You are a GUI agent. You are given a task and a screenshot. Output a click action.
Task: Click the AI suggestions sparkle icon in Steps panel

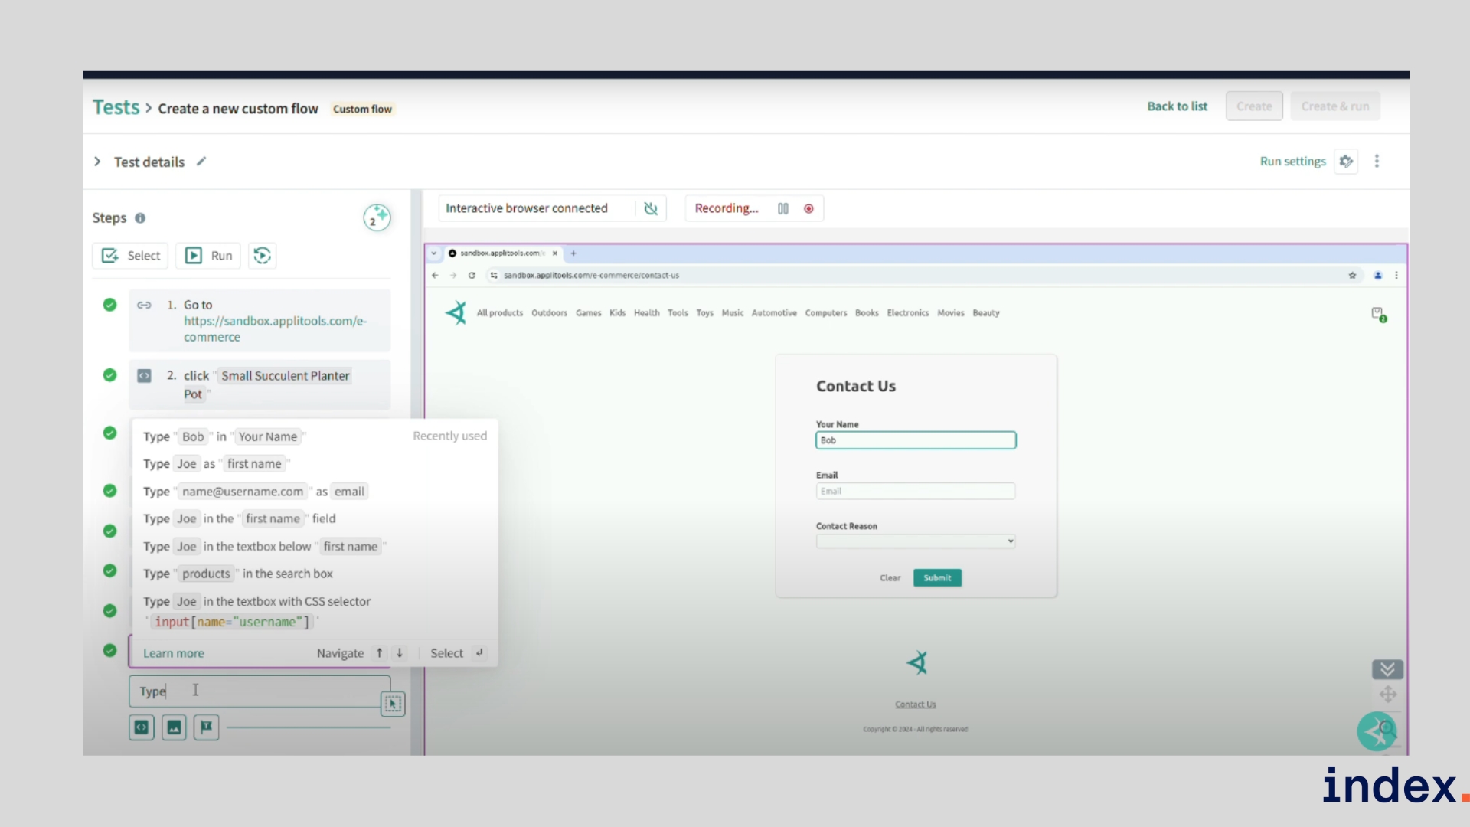coord(377,217)
